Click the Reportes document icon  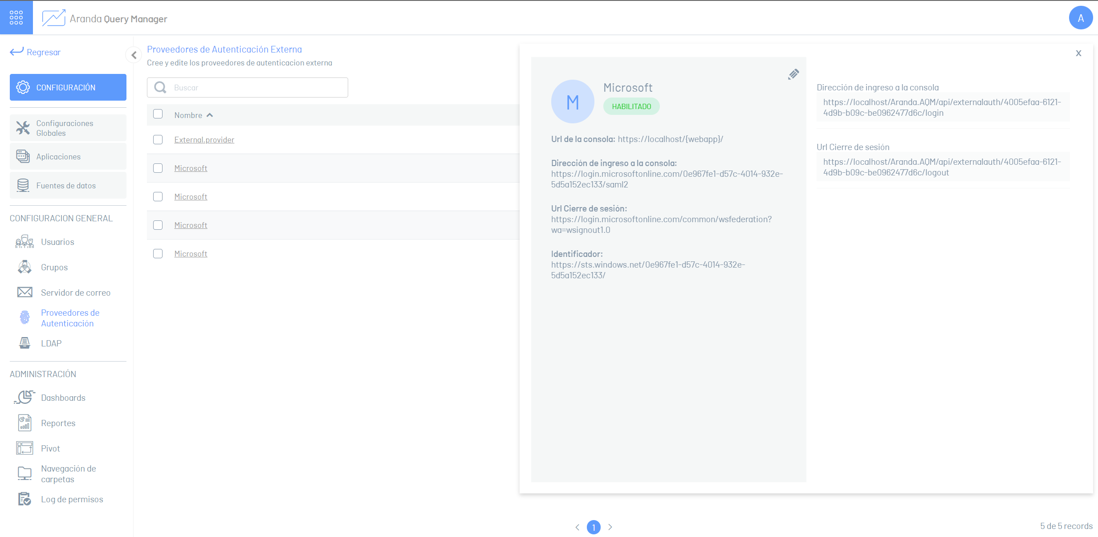(x=24, y=423)
